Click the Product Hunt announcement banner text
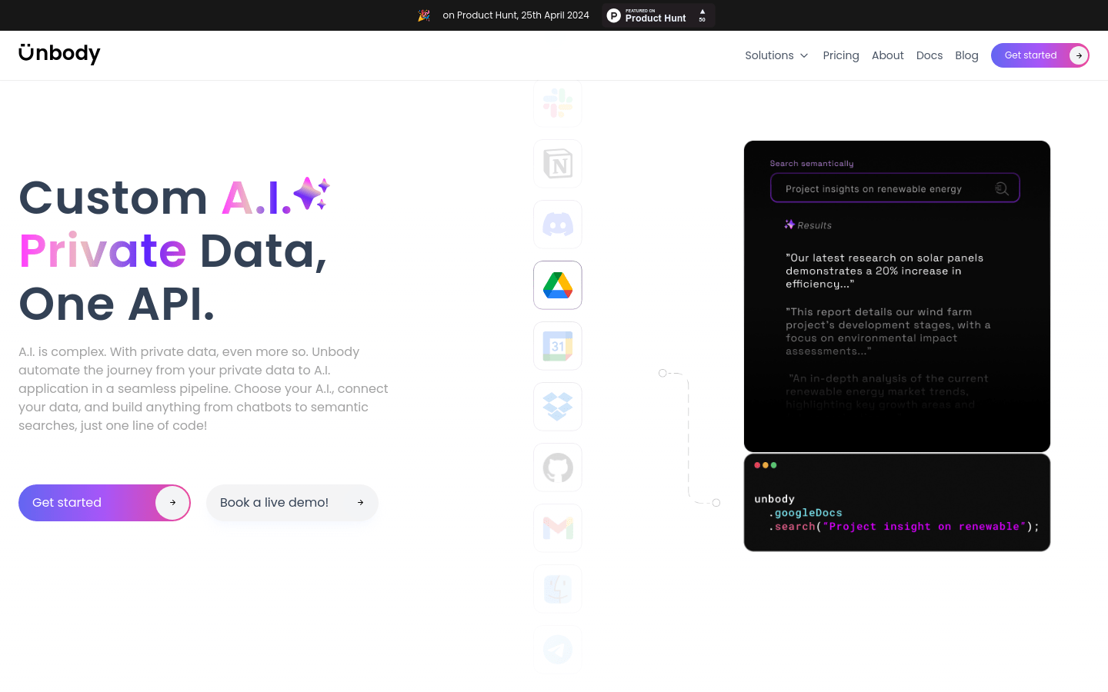This screenshot has height=692, width=1108. tap(516, 15)
